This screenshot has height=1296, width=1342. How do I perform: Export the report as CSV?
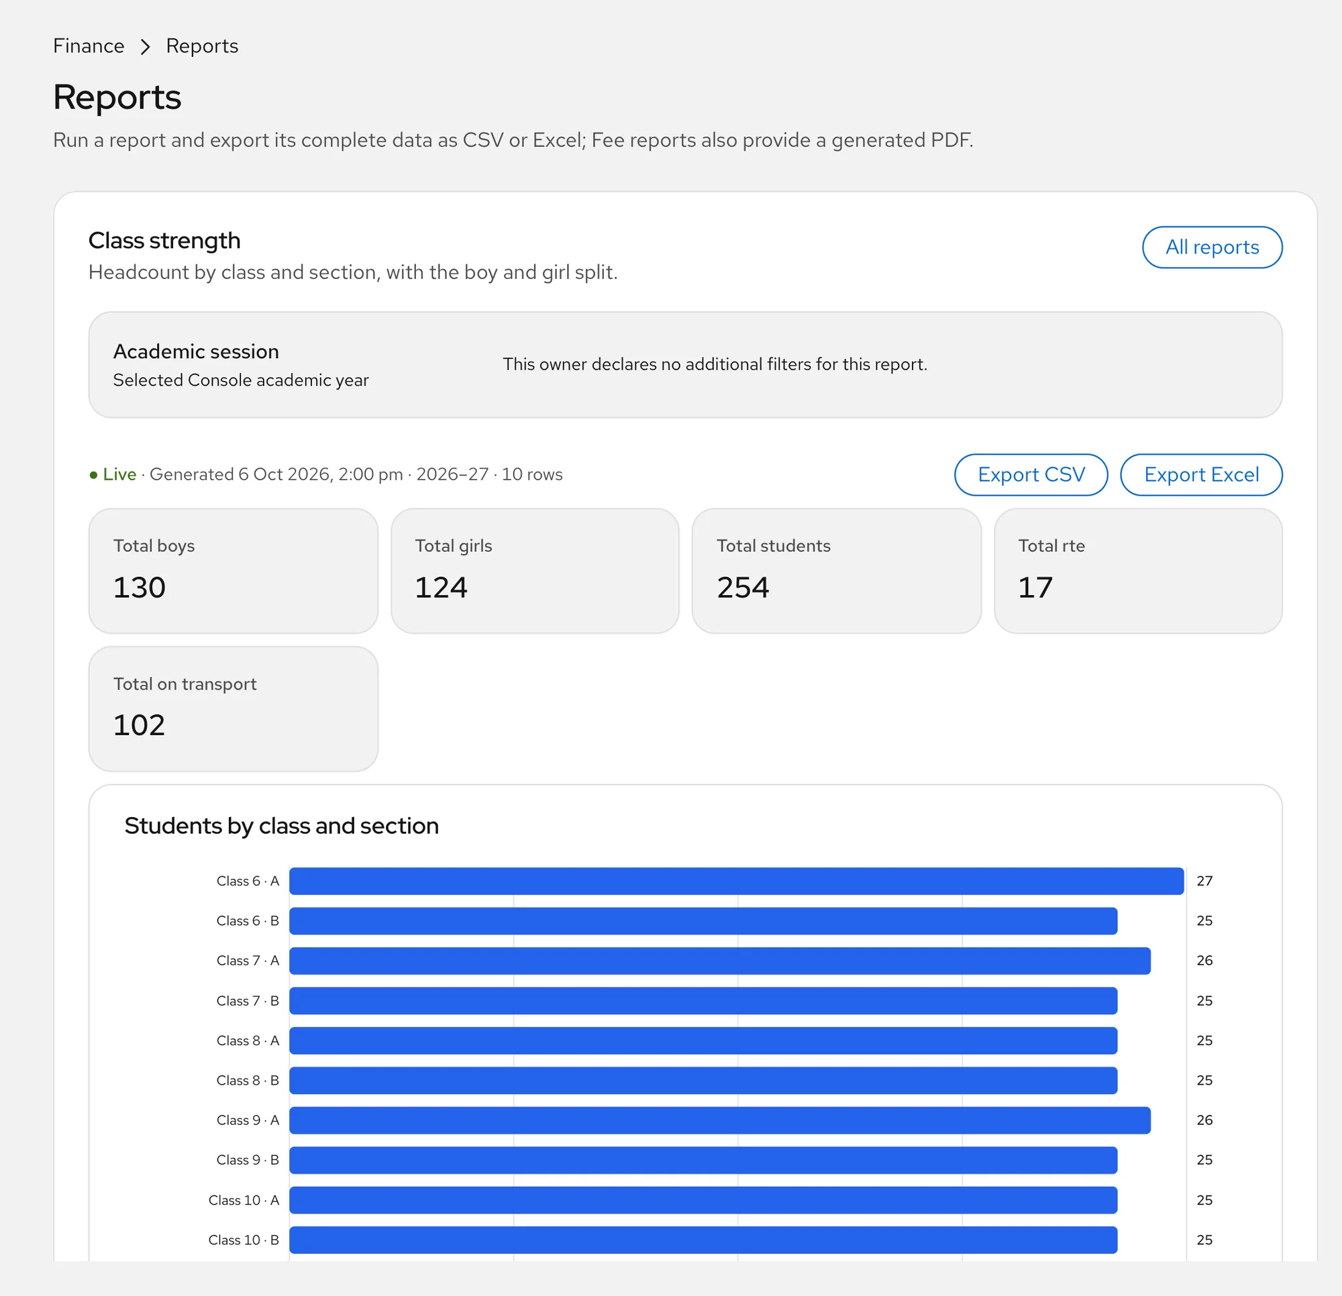pyautogui.click(x=1031, y=474)
